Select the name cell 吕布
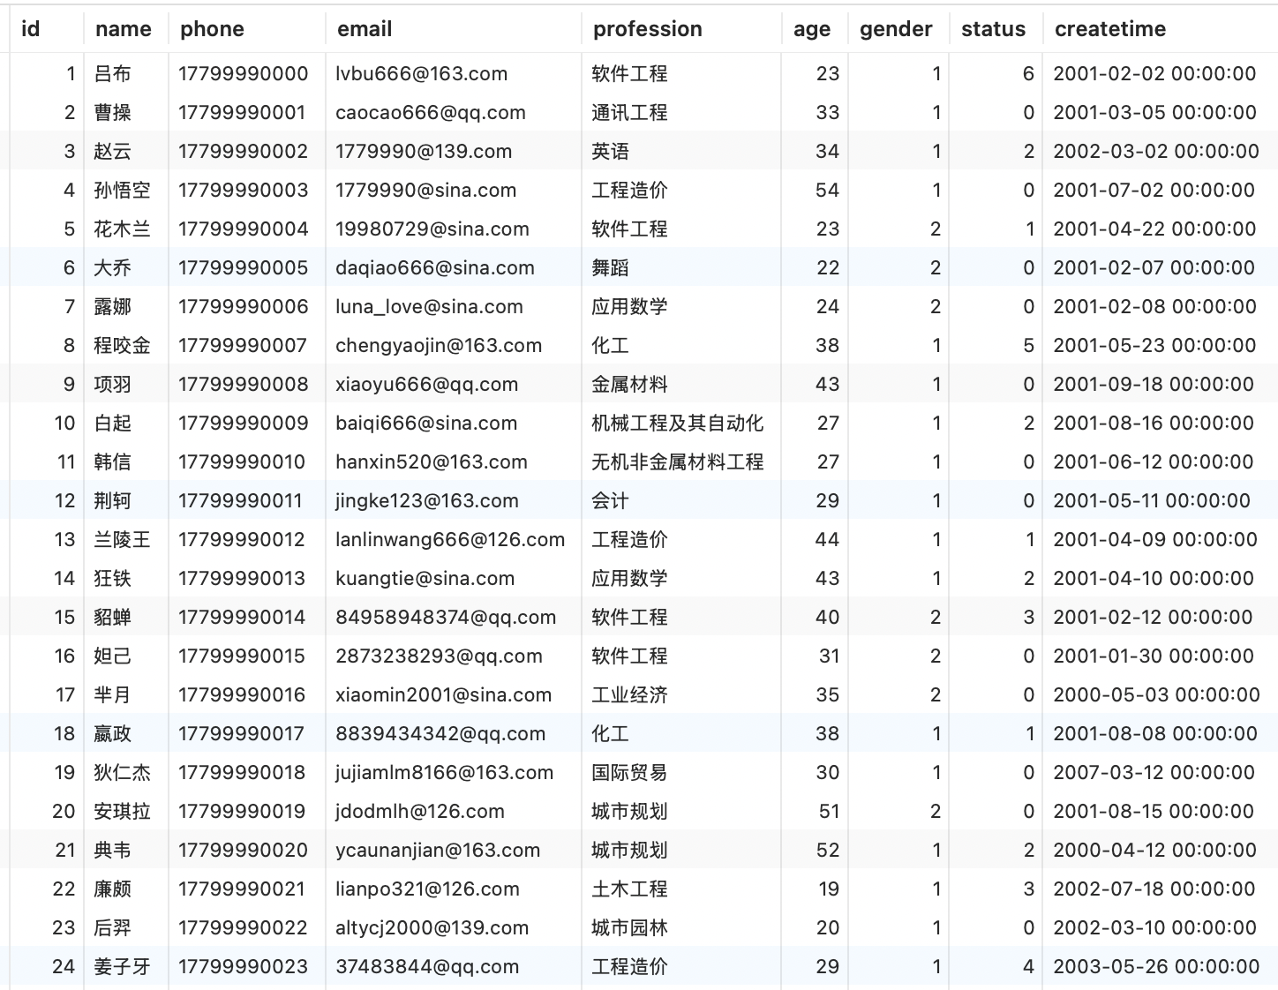The image size is (1278, 990). tap(112, 74)
